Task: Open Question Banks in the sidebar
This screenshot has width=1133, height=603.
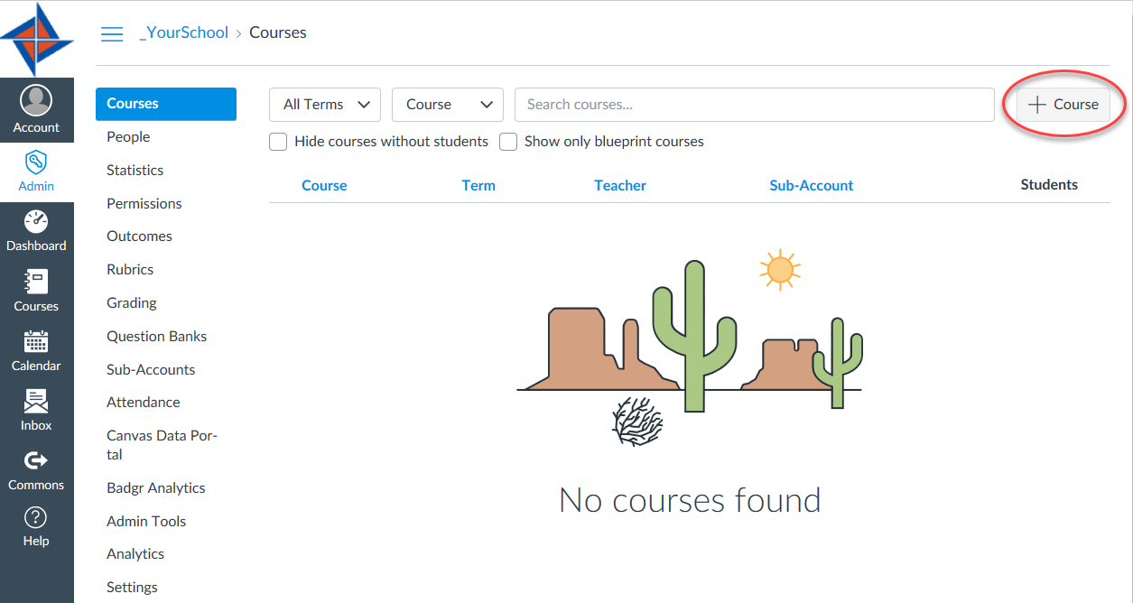Action: tap(157, 337)
